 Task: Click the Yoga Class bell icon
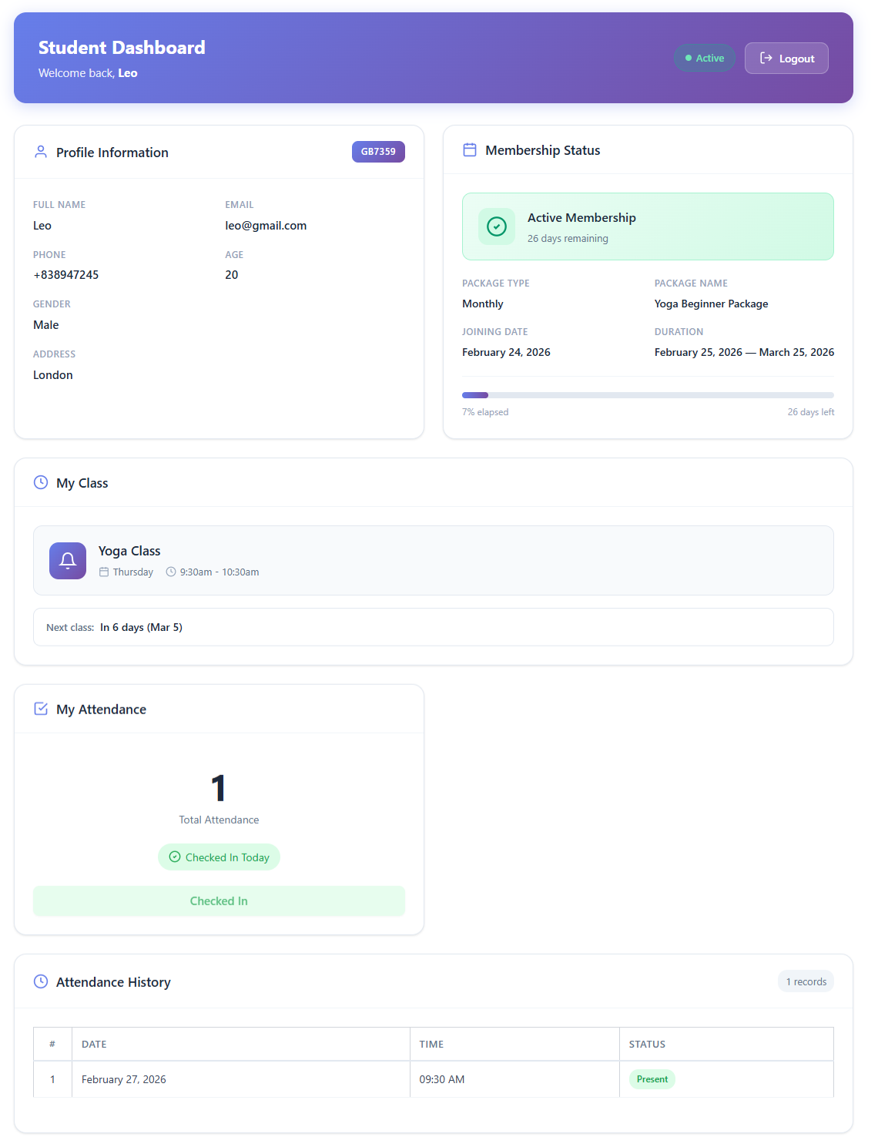click(x=68, y=561)
